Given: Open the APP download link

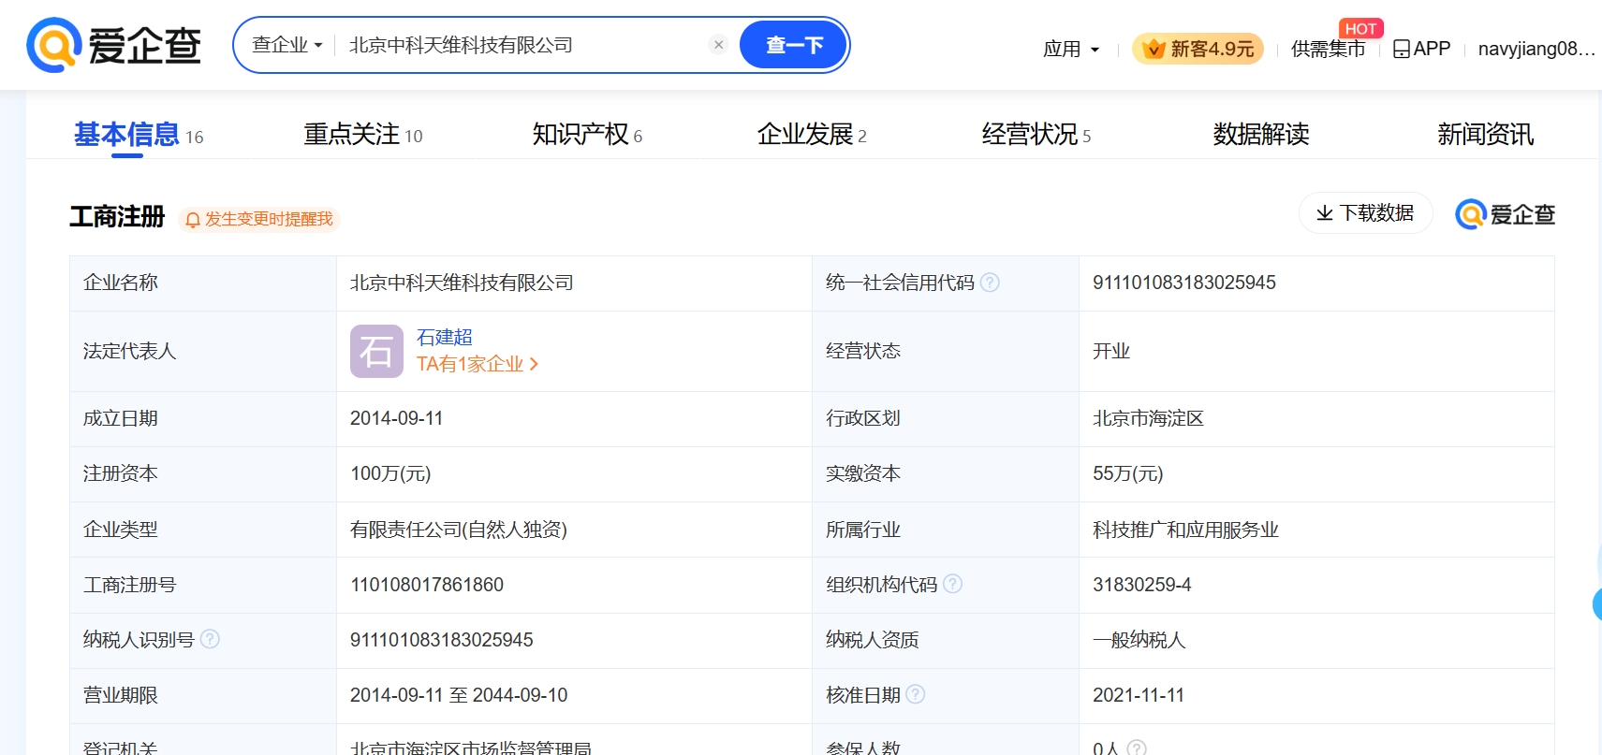Looking at the screenshot, I should [x=1421, y=49].
